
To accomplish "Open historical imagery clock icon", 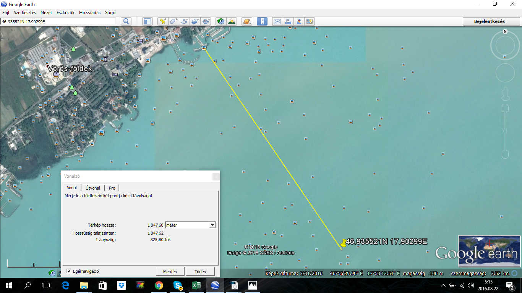I will (221, 21).
